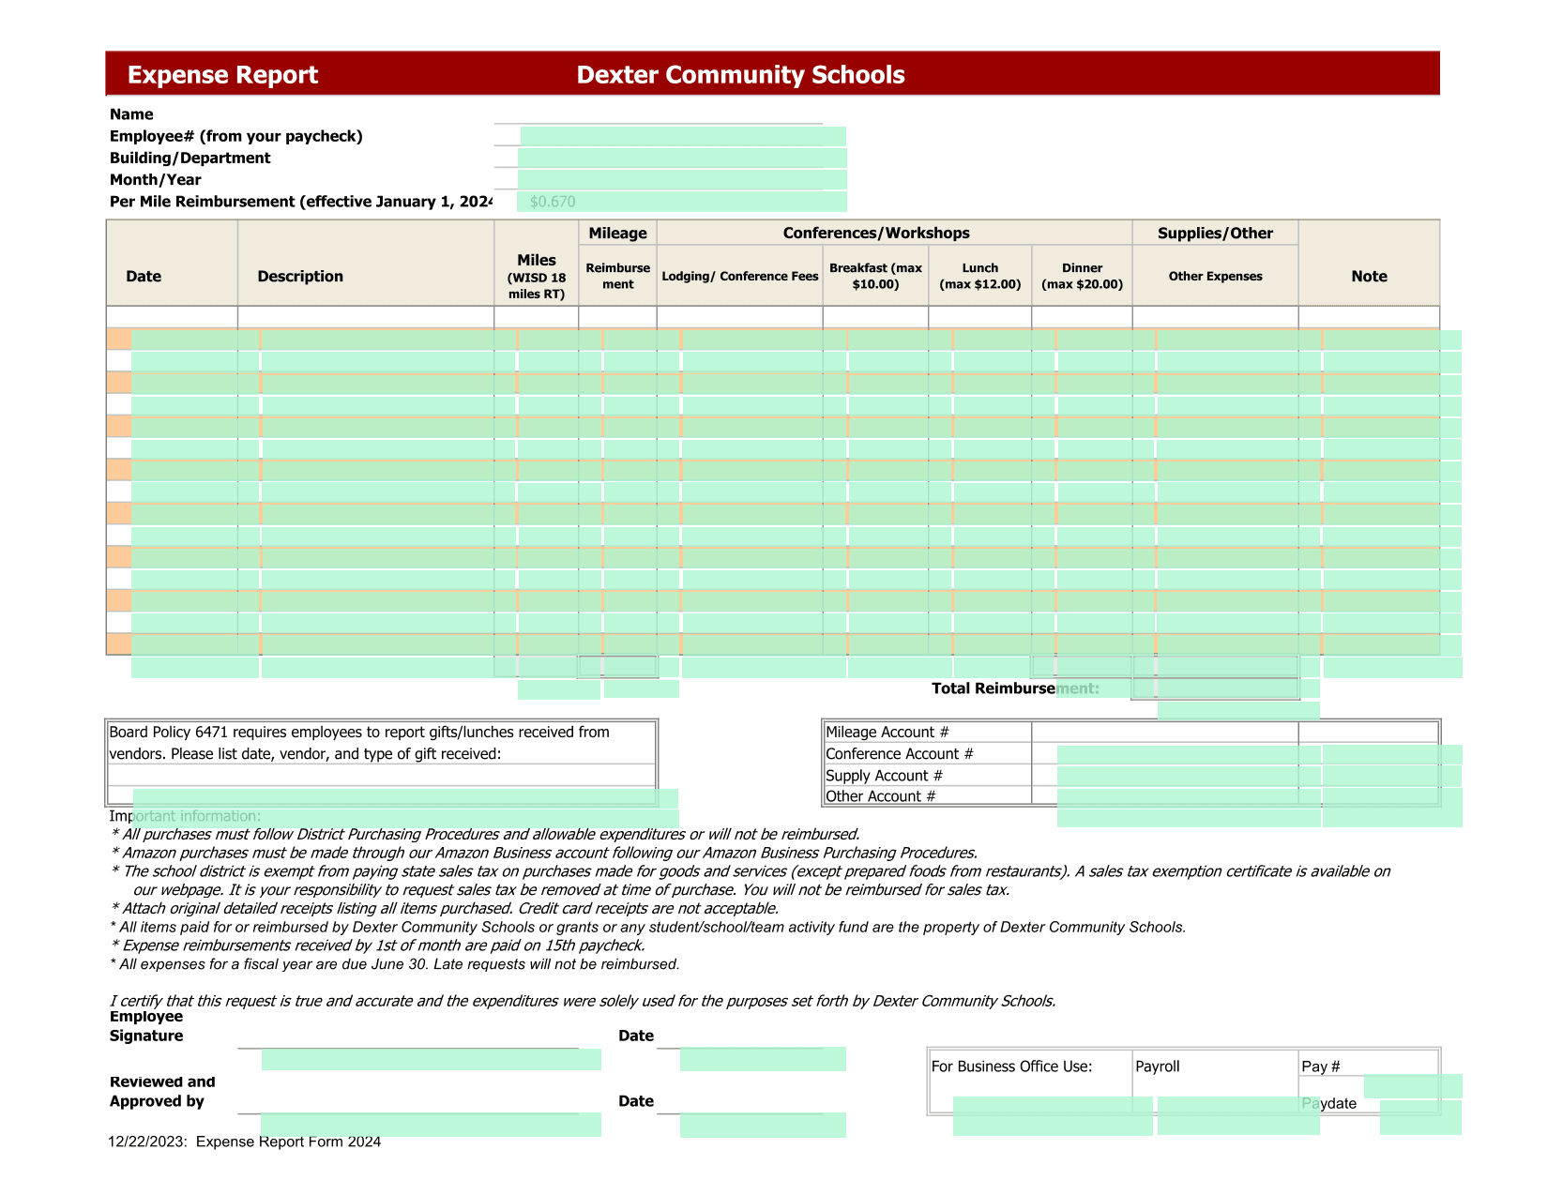Click the 'Dinner (max $20.00)' header

click(x=1083, y=277)
